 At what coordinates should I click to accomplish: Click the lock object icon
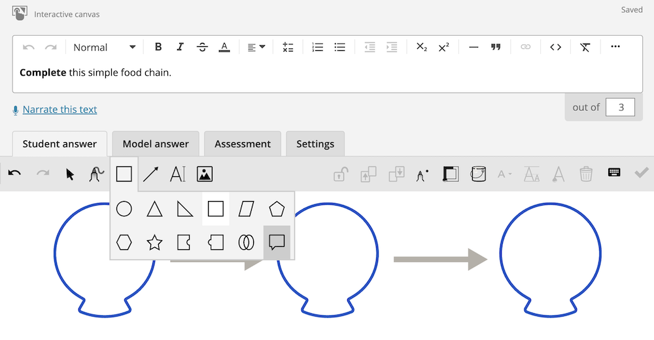[341, 174]
